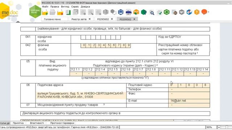The height and width of the screenshot is (130, 232).
Task: Click the zoom out minus button
Action: [219, 127]
